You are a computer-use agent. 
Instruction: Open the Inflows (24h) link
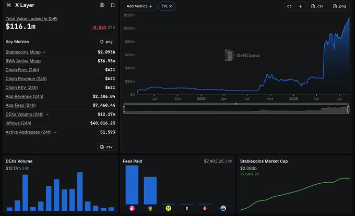tap(18, 123)
